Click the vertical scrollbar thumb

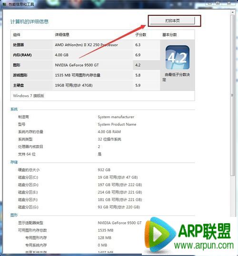(x=233, y=95)
